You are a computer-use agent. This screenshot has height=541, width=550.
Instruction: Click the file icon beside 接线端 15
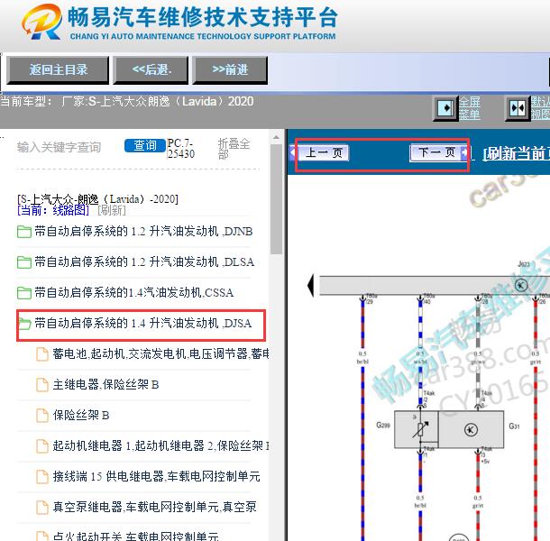(x=42, y=476)
